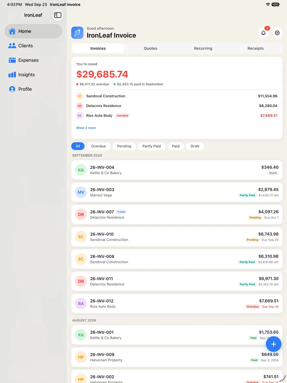This screenshot has width=287, height=383.
Task: Open Sandoval Construction owed row
Action: (177, 96)
